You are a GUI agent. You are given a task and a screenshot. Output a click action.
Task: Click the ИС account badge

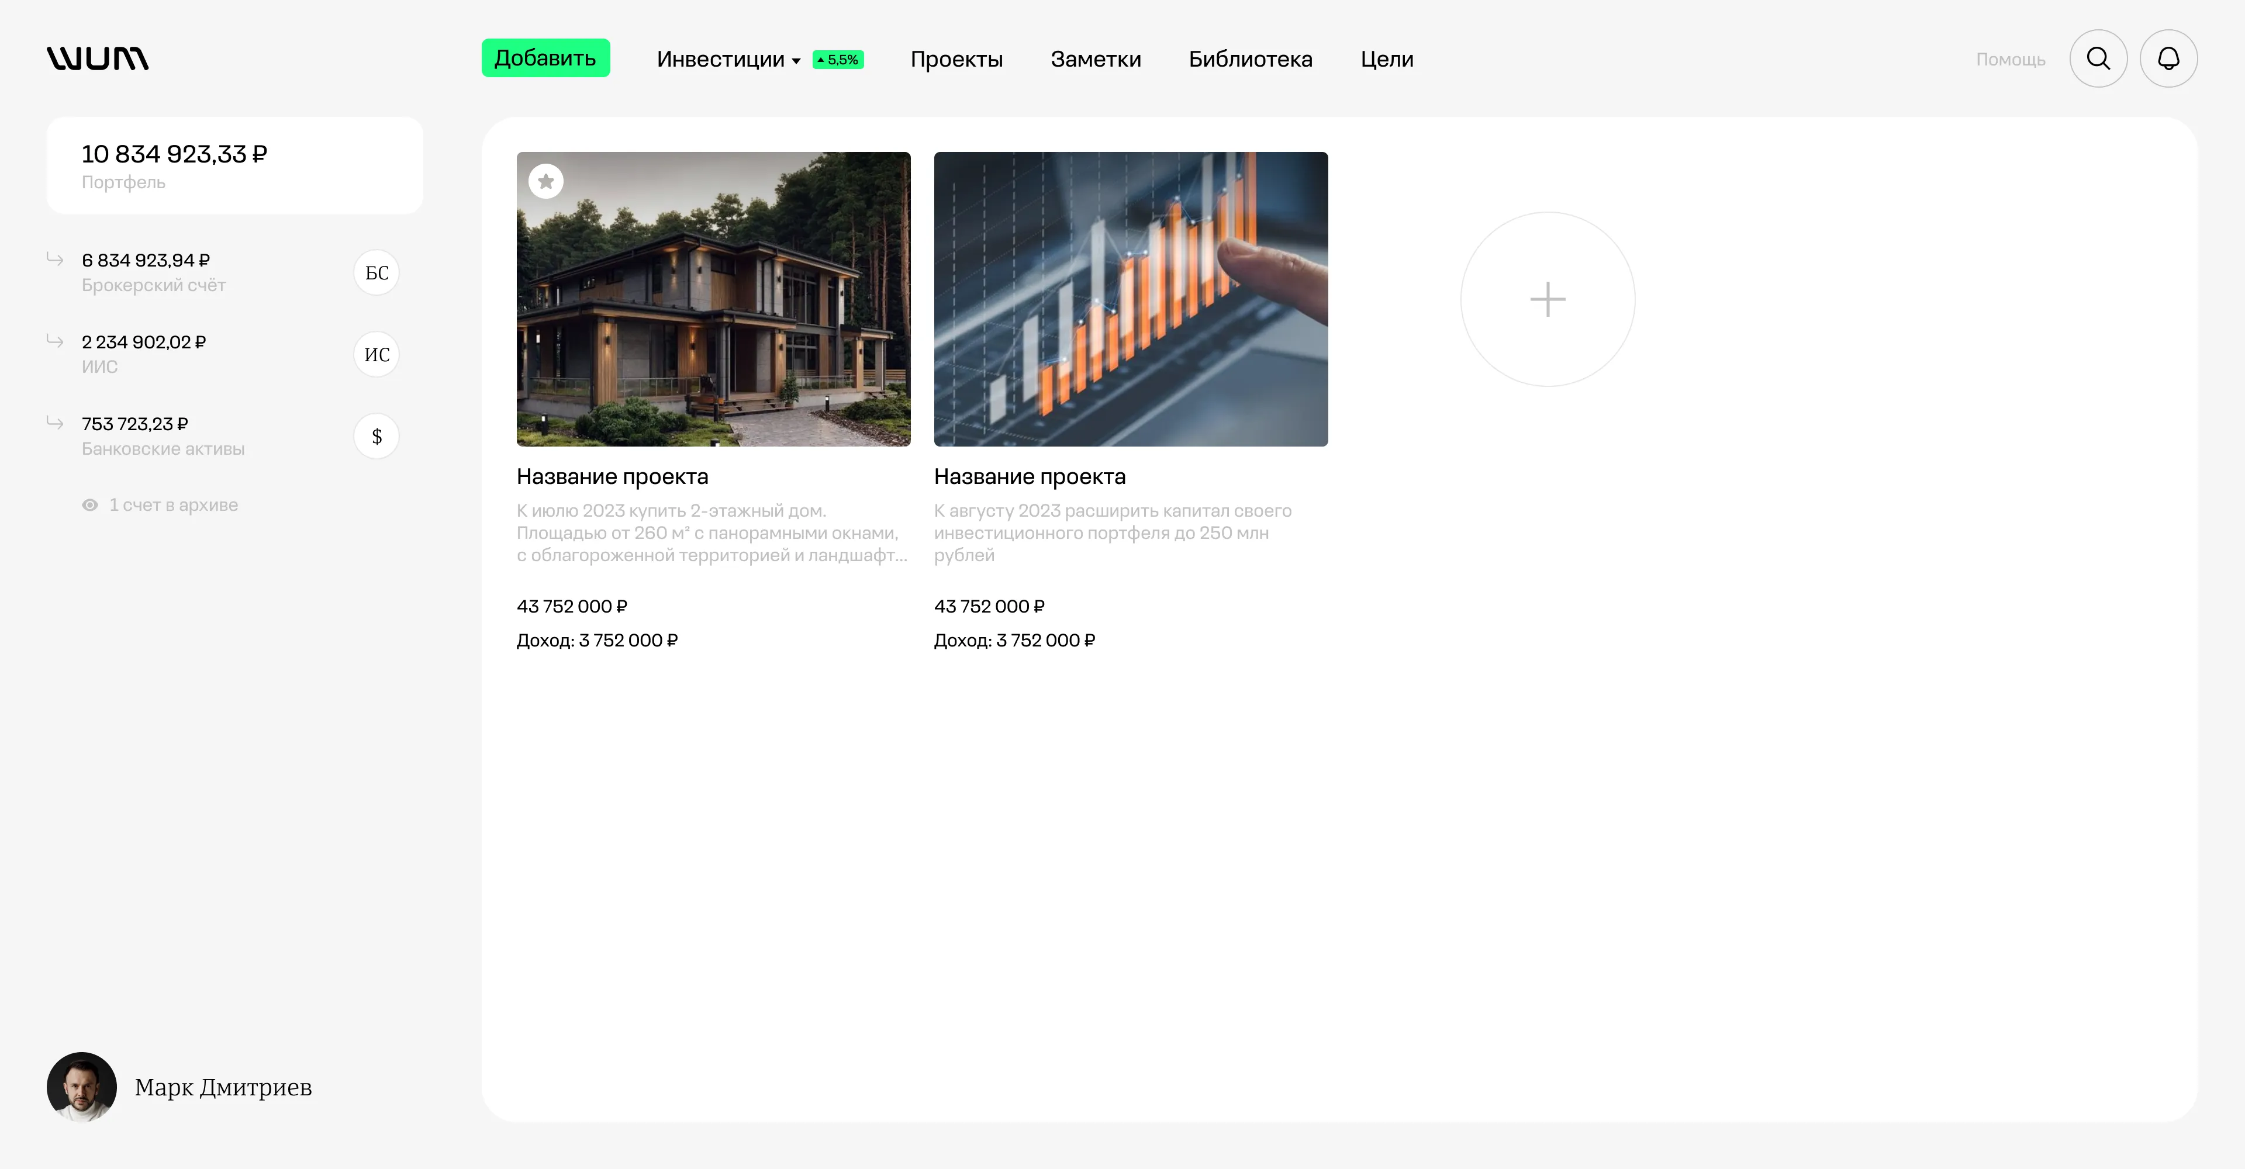pos(377,355)
